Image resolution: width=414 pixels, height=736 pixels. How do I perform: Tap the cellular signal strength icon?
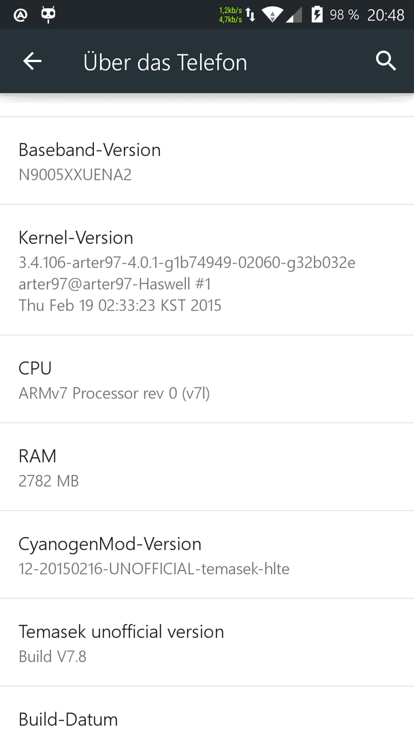coord(294,15)
